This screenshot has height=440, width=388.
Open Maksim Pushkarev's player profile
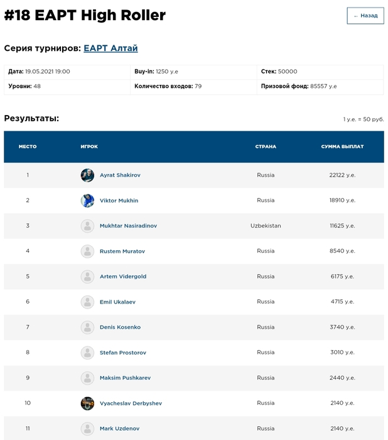click(125, 378)
